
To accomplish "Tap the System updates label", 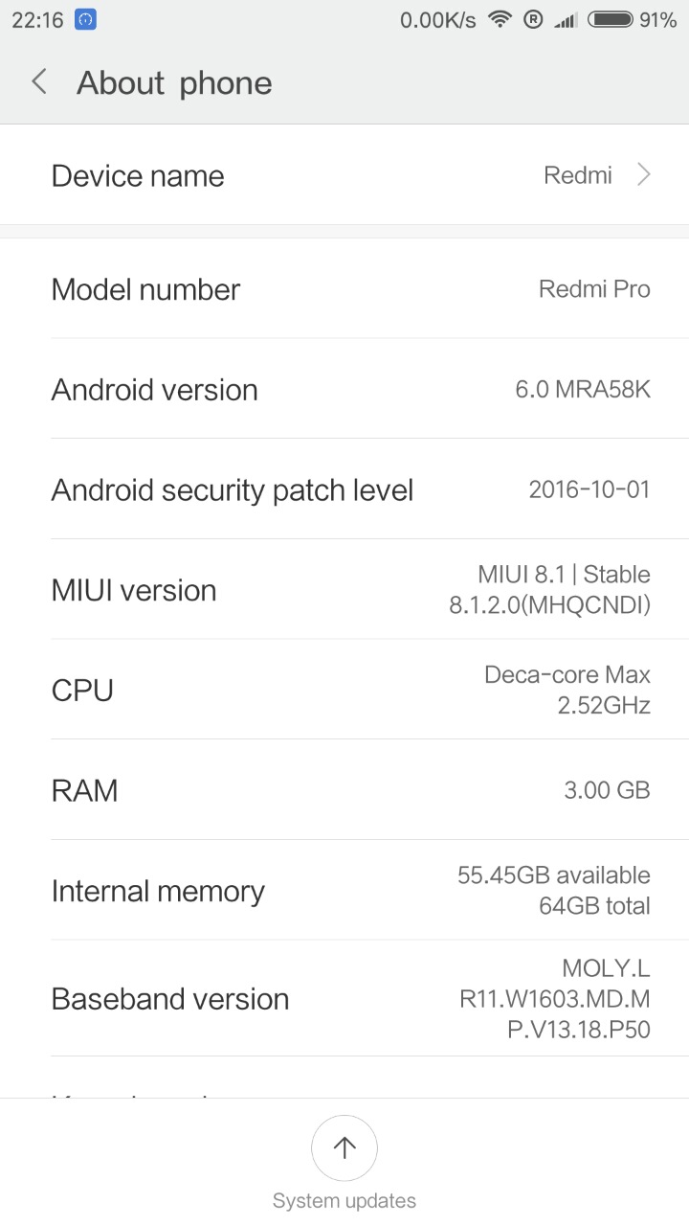I will 344,1200.
